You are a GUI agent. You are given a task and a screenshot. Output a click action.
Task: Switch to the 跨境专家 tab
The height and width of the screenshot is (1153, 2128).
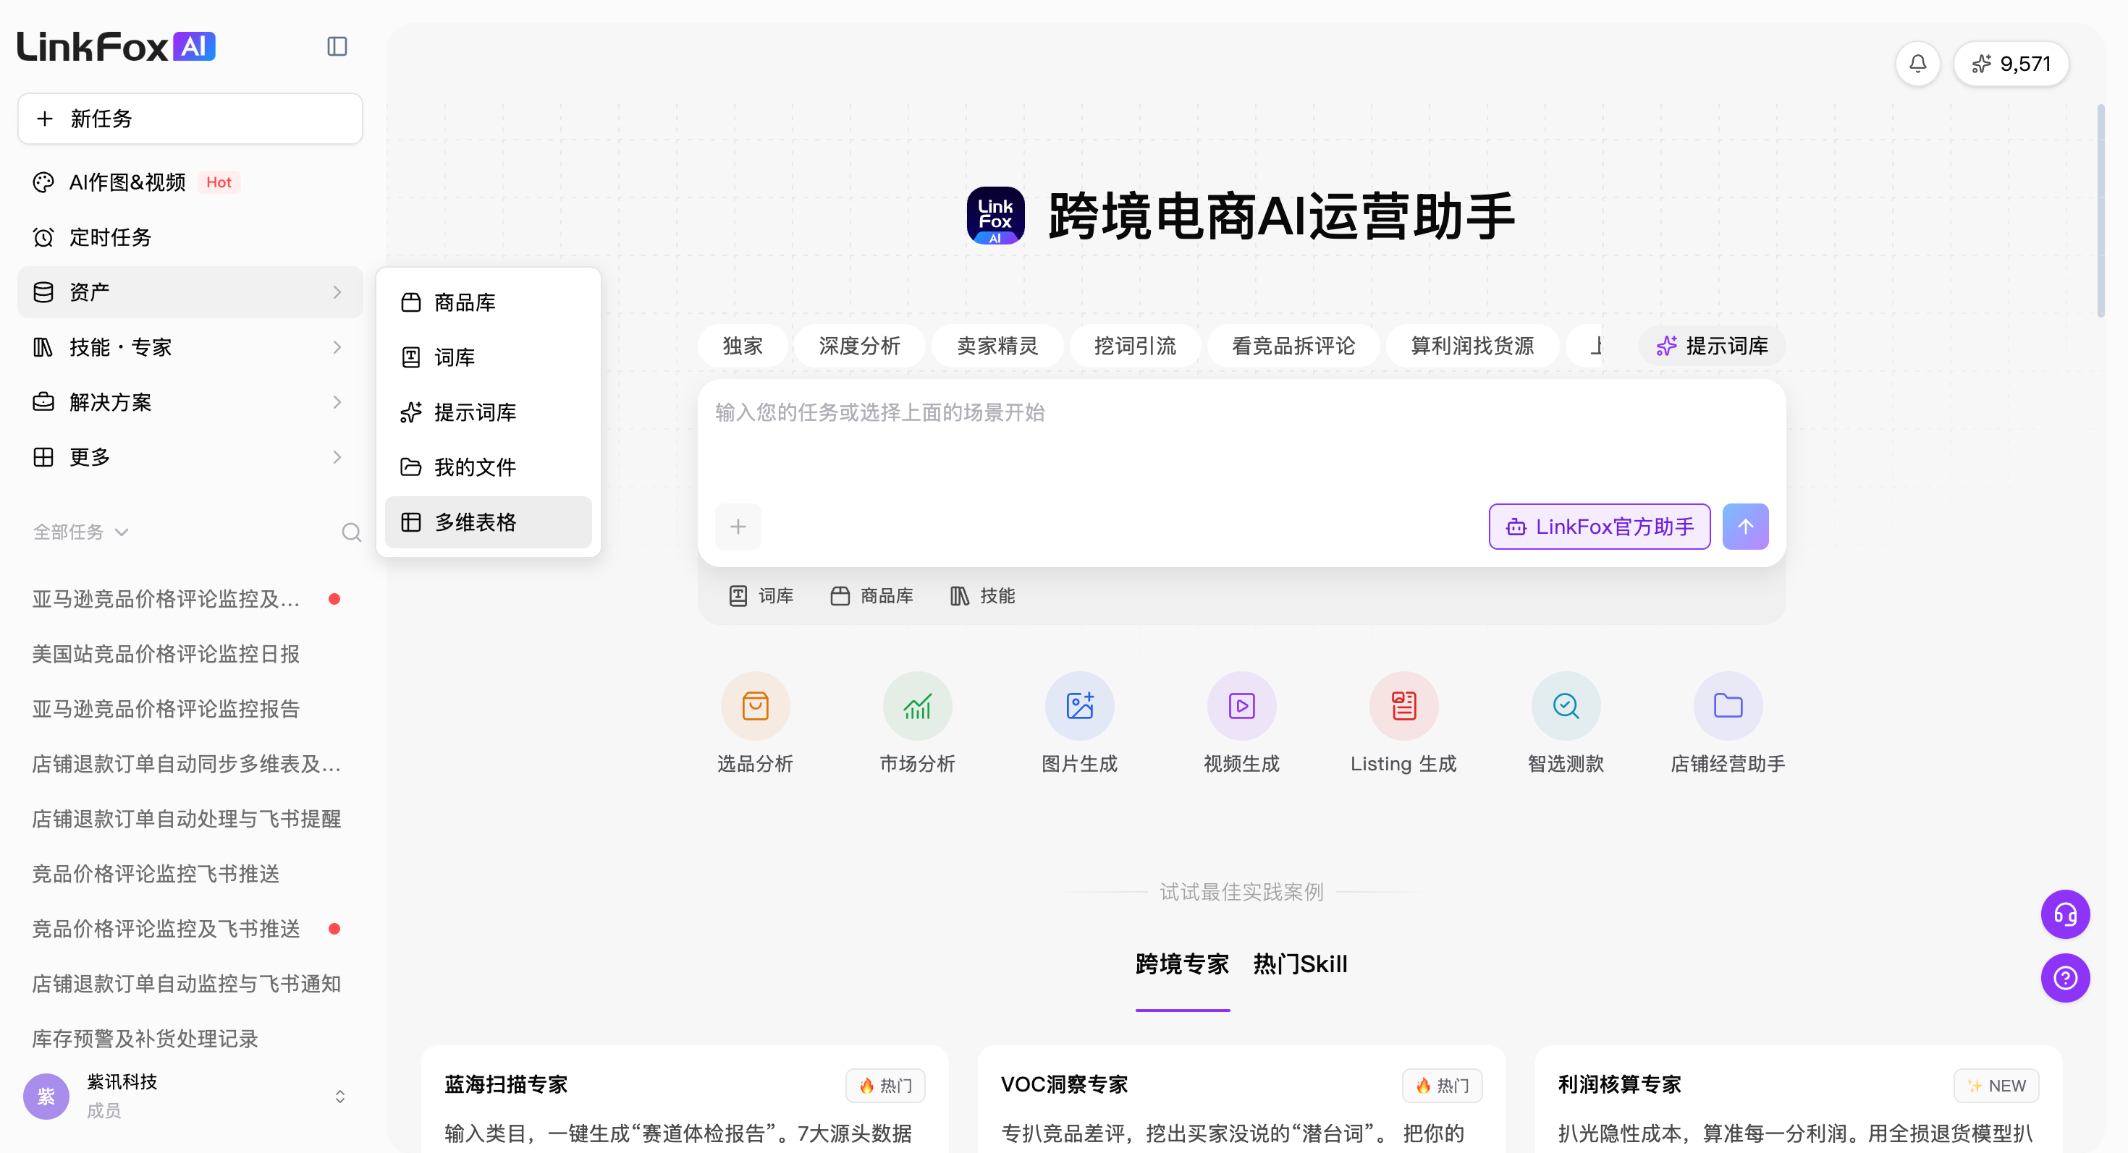pos(1182,964)
